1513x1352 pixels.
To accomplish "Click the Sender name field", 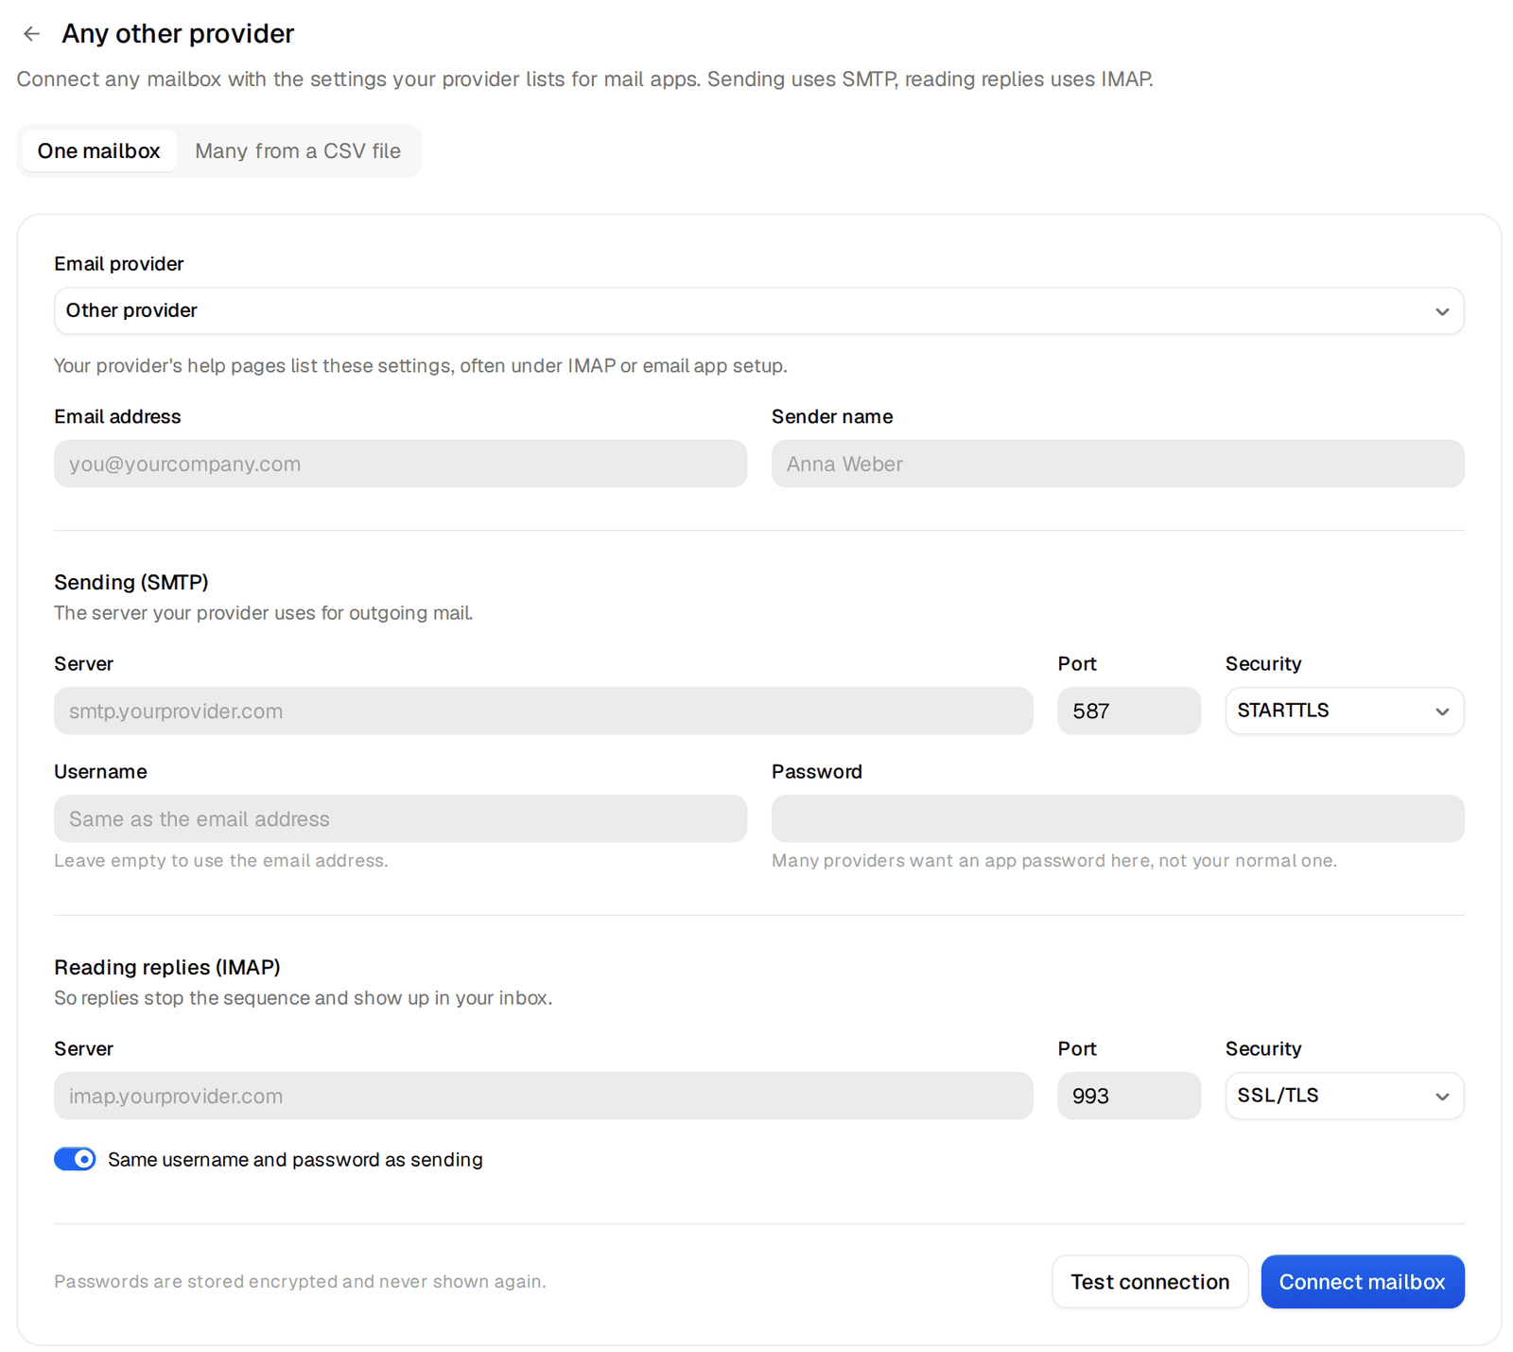I will pos(1118,464).
